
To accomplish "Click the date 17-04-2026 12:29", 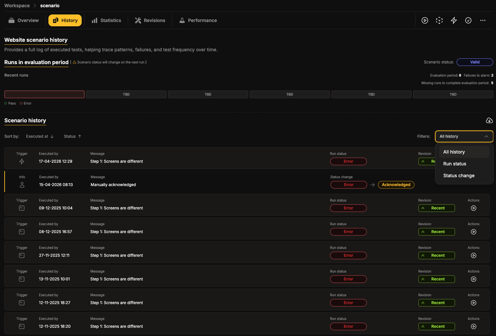I will click(x=56, y=161).
